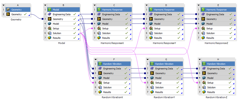
Task: Click Setup icon in Random Vibration-X
Action: point(100,83)
